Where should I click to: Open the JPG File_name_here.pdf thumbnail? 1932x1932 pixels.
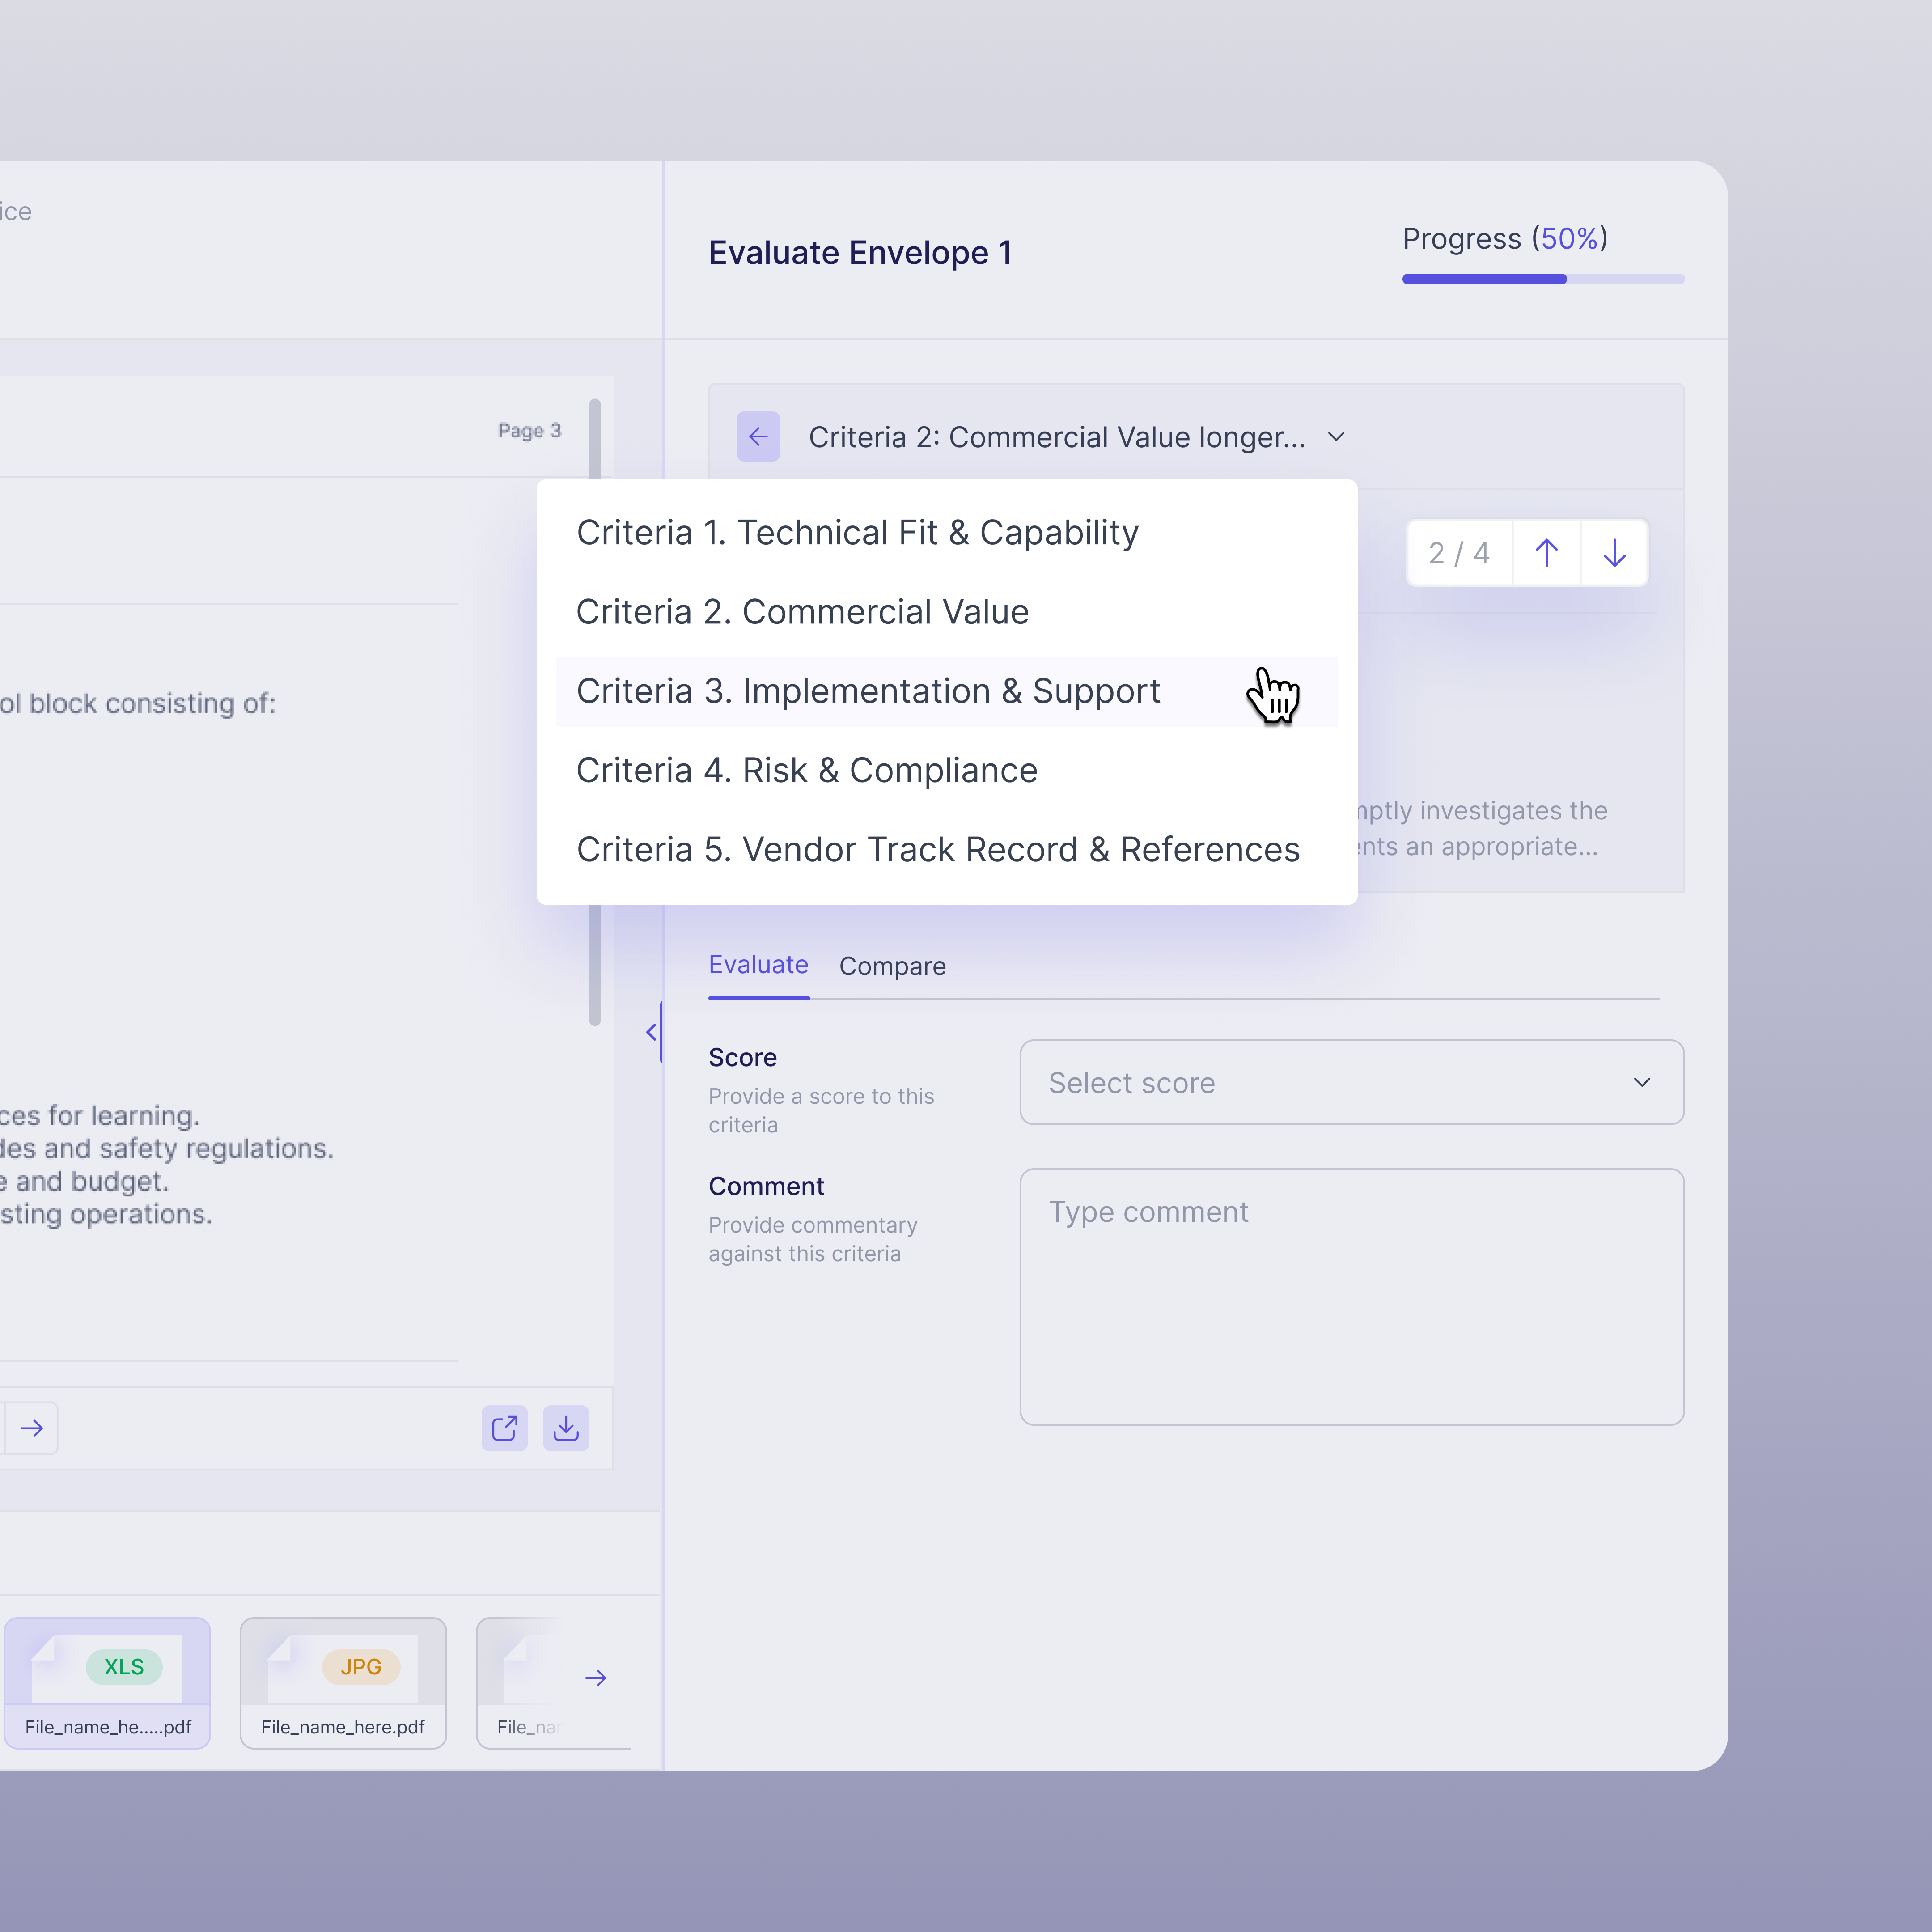[x=343, y=1683]
